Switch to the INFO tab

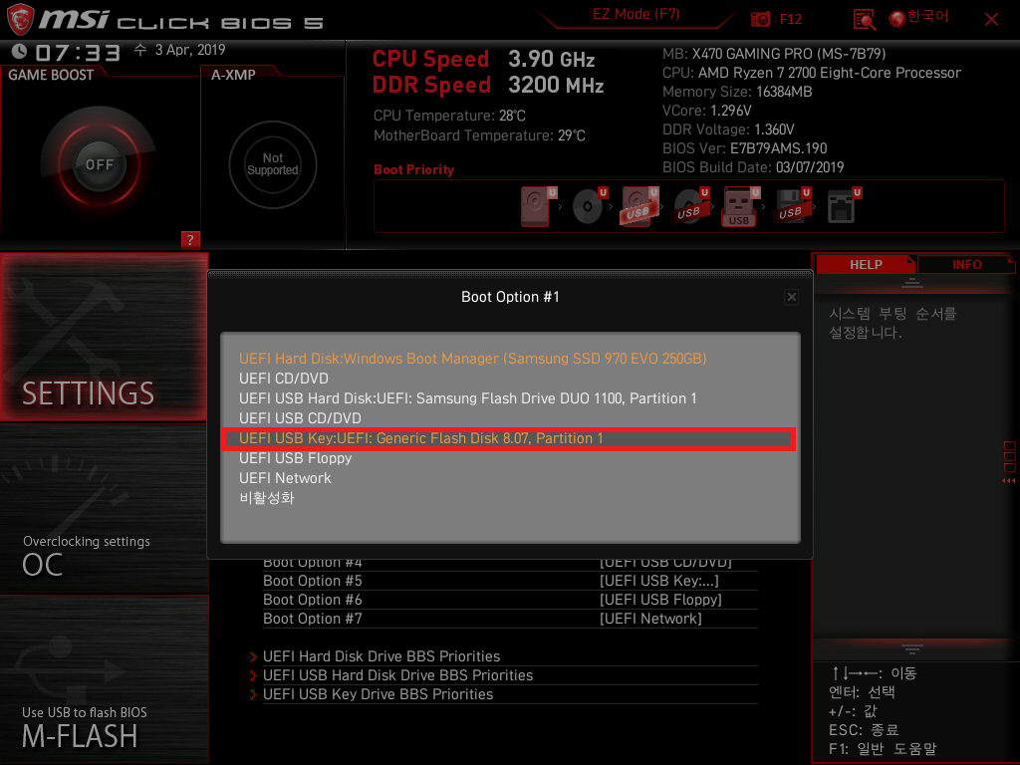(966, 265)
